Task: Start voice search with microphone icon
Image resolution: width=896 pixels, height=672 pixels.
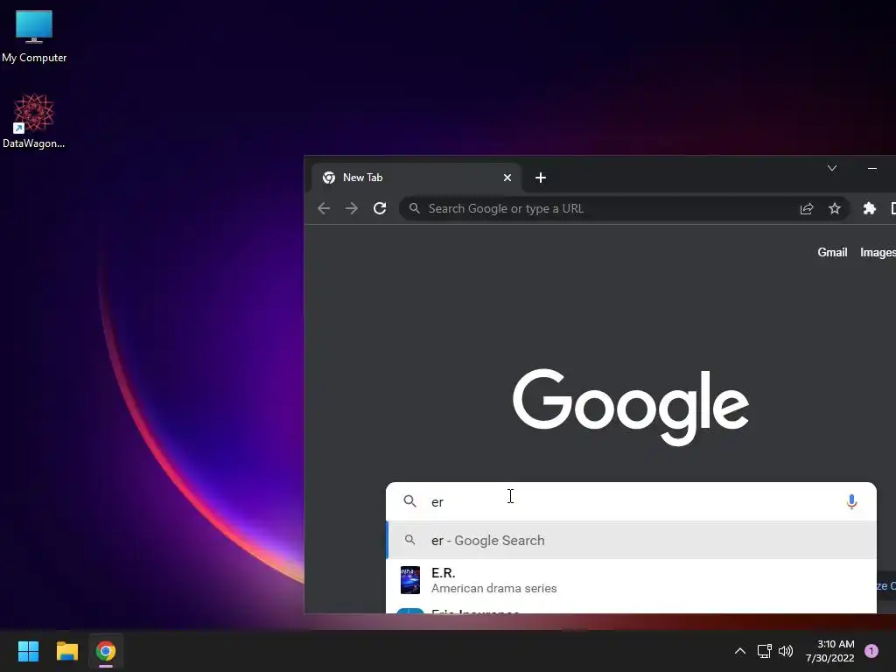Action: point(851,501)
